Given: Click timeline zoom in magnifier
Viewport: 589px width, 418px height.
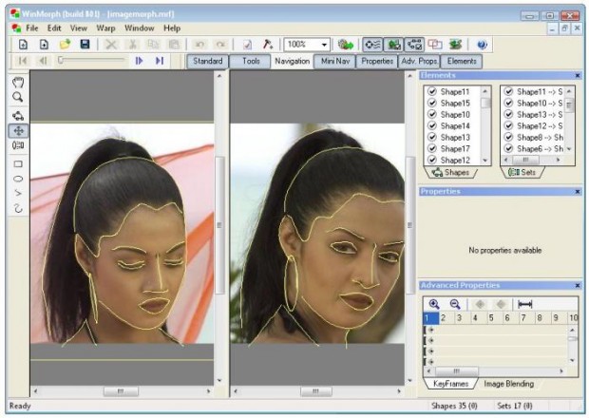Looking at the screenshot, I should (434, 304).
